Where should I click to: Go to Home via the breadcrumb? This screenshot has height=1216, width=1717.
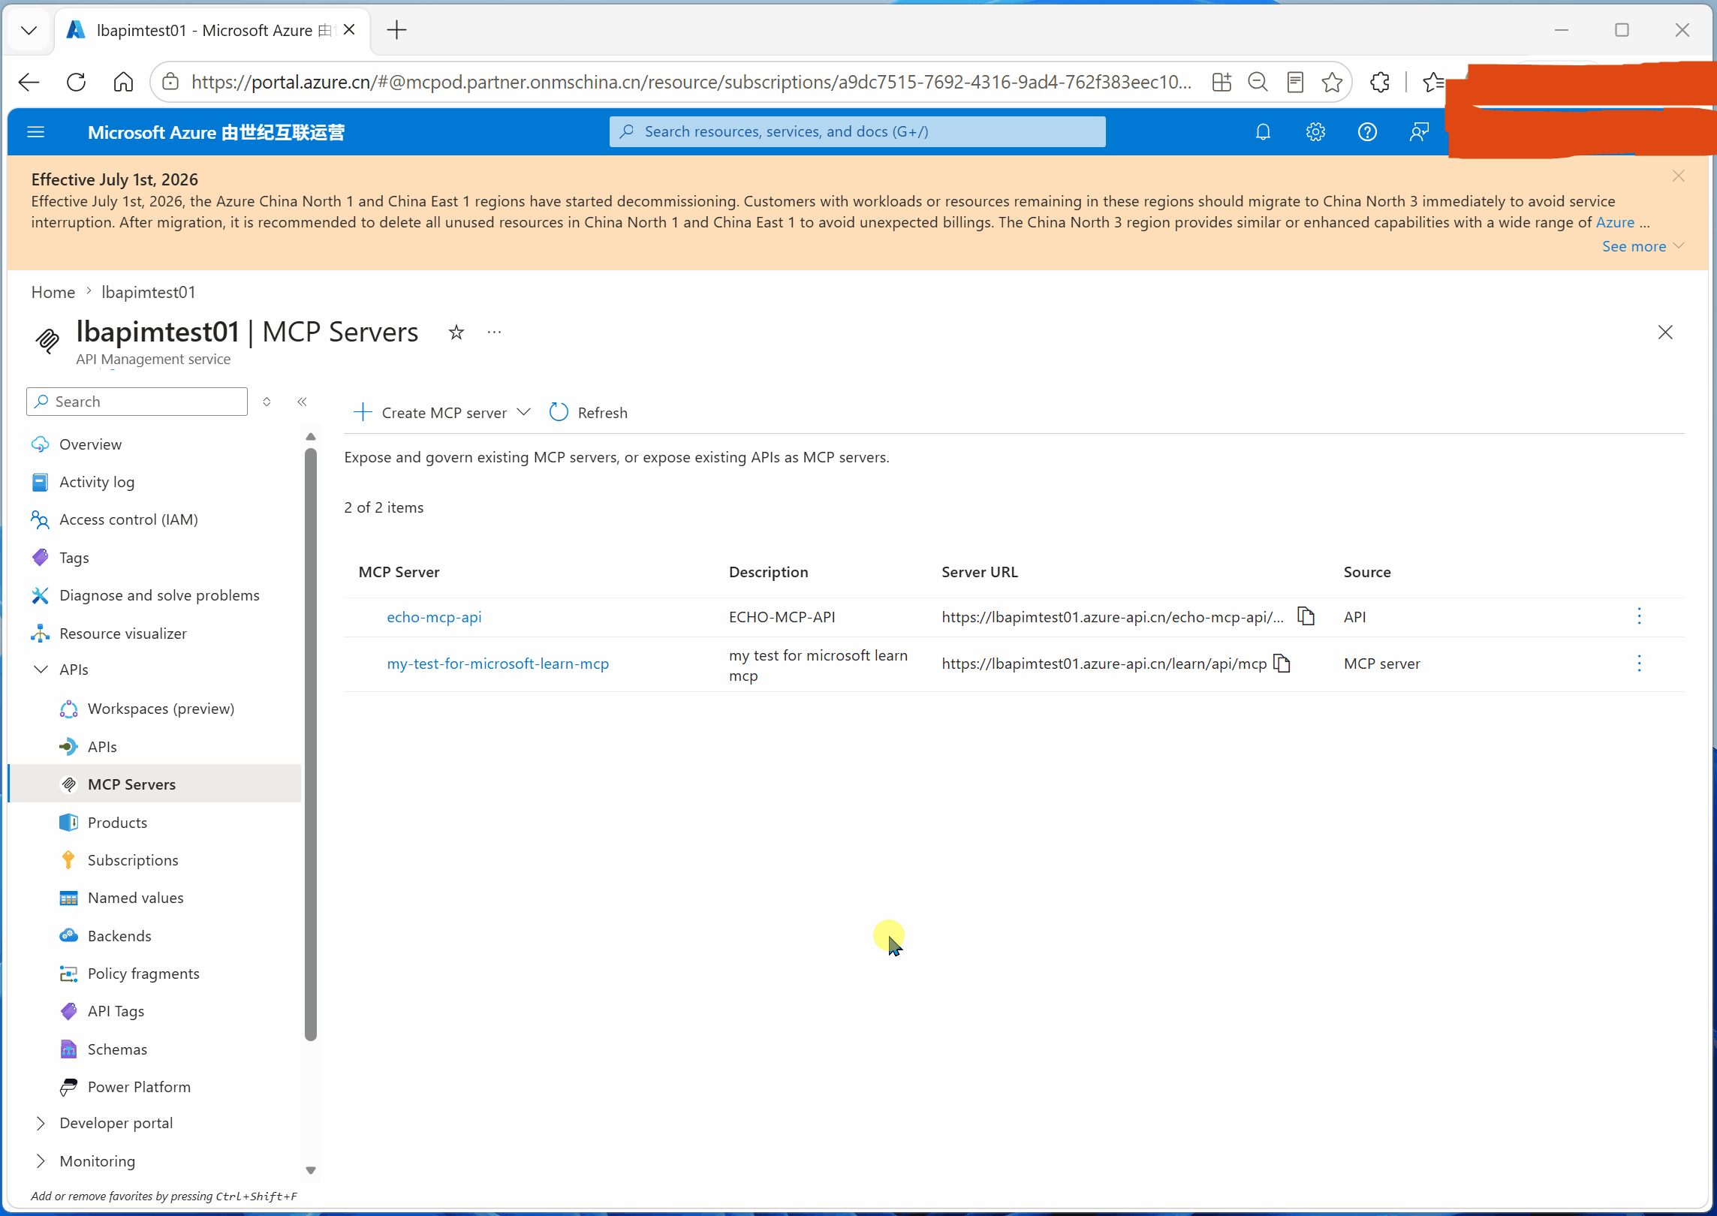[x=53, y=292]
